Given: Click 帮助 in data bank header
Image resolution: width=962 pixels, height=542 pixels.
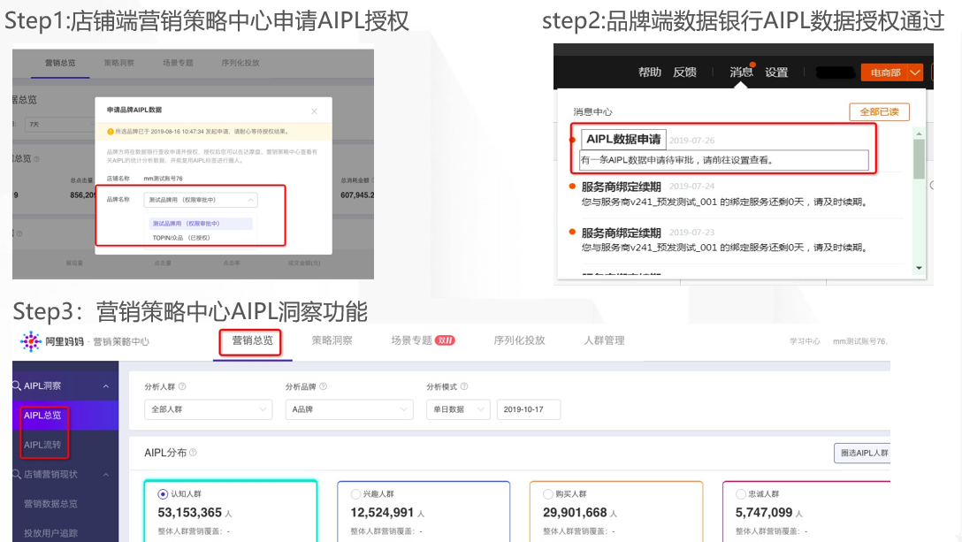Looking at the screenshot, I should pos(649,73).
